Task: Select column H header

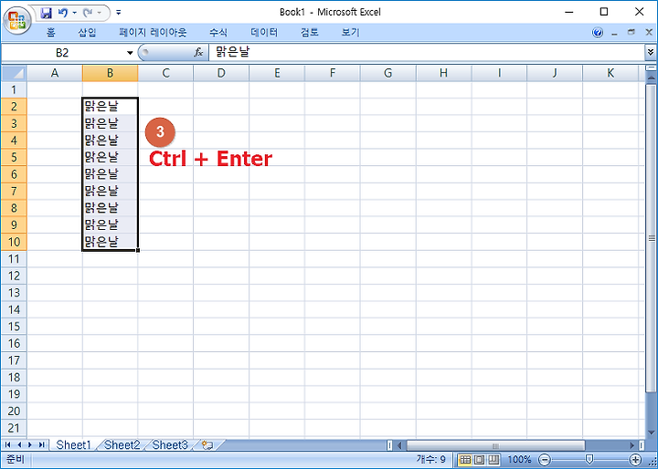Action: (443, 73)
